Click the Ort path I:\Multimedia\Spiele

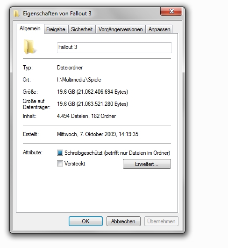(x=79, y=80)
